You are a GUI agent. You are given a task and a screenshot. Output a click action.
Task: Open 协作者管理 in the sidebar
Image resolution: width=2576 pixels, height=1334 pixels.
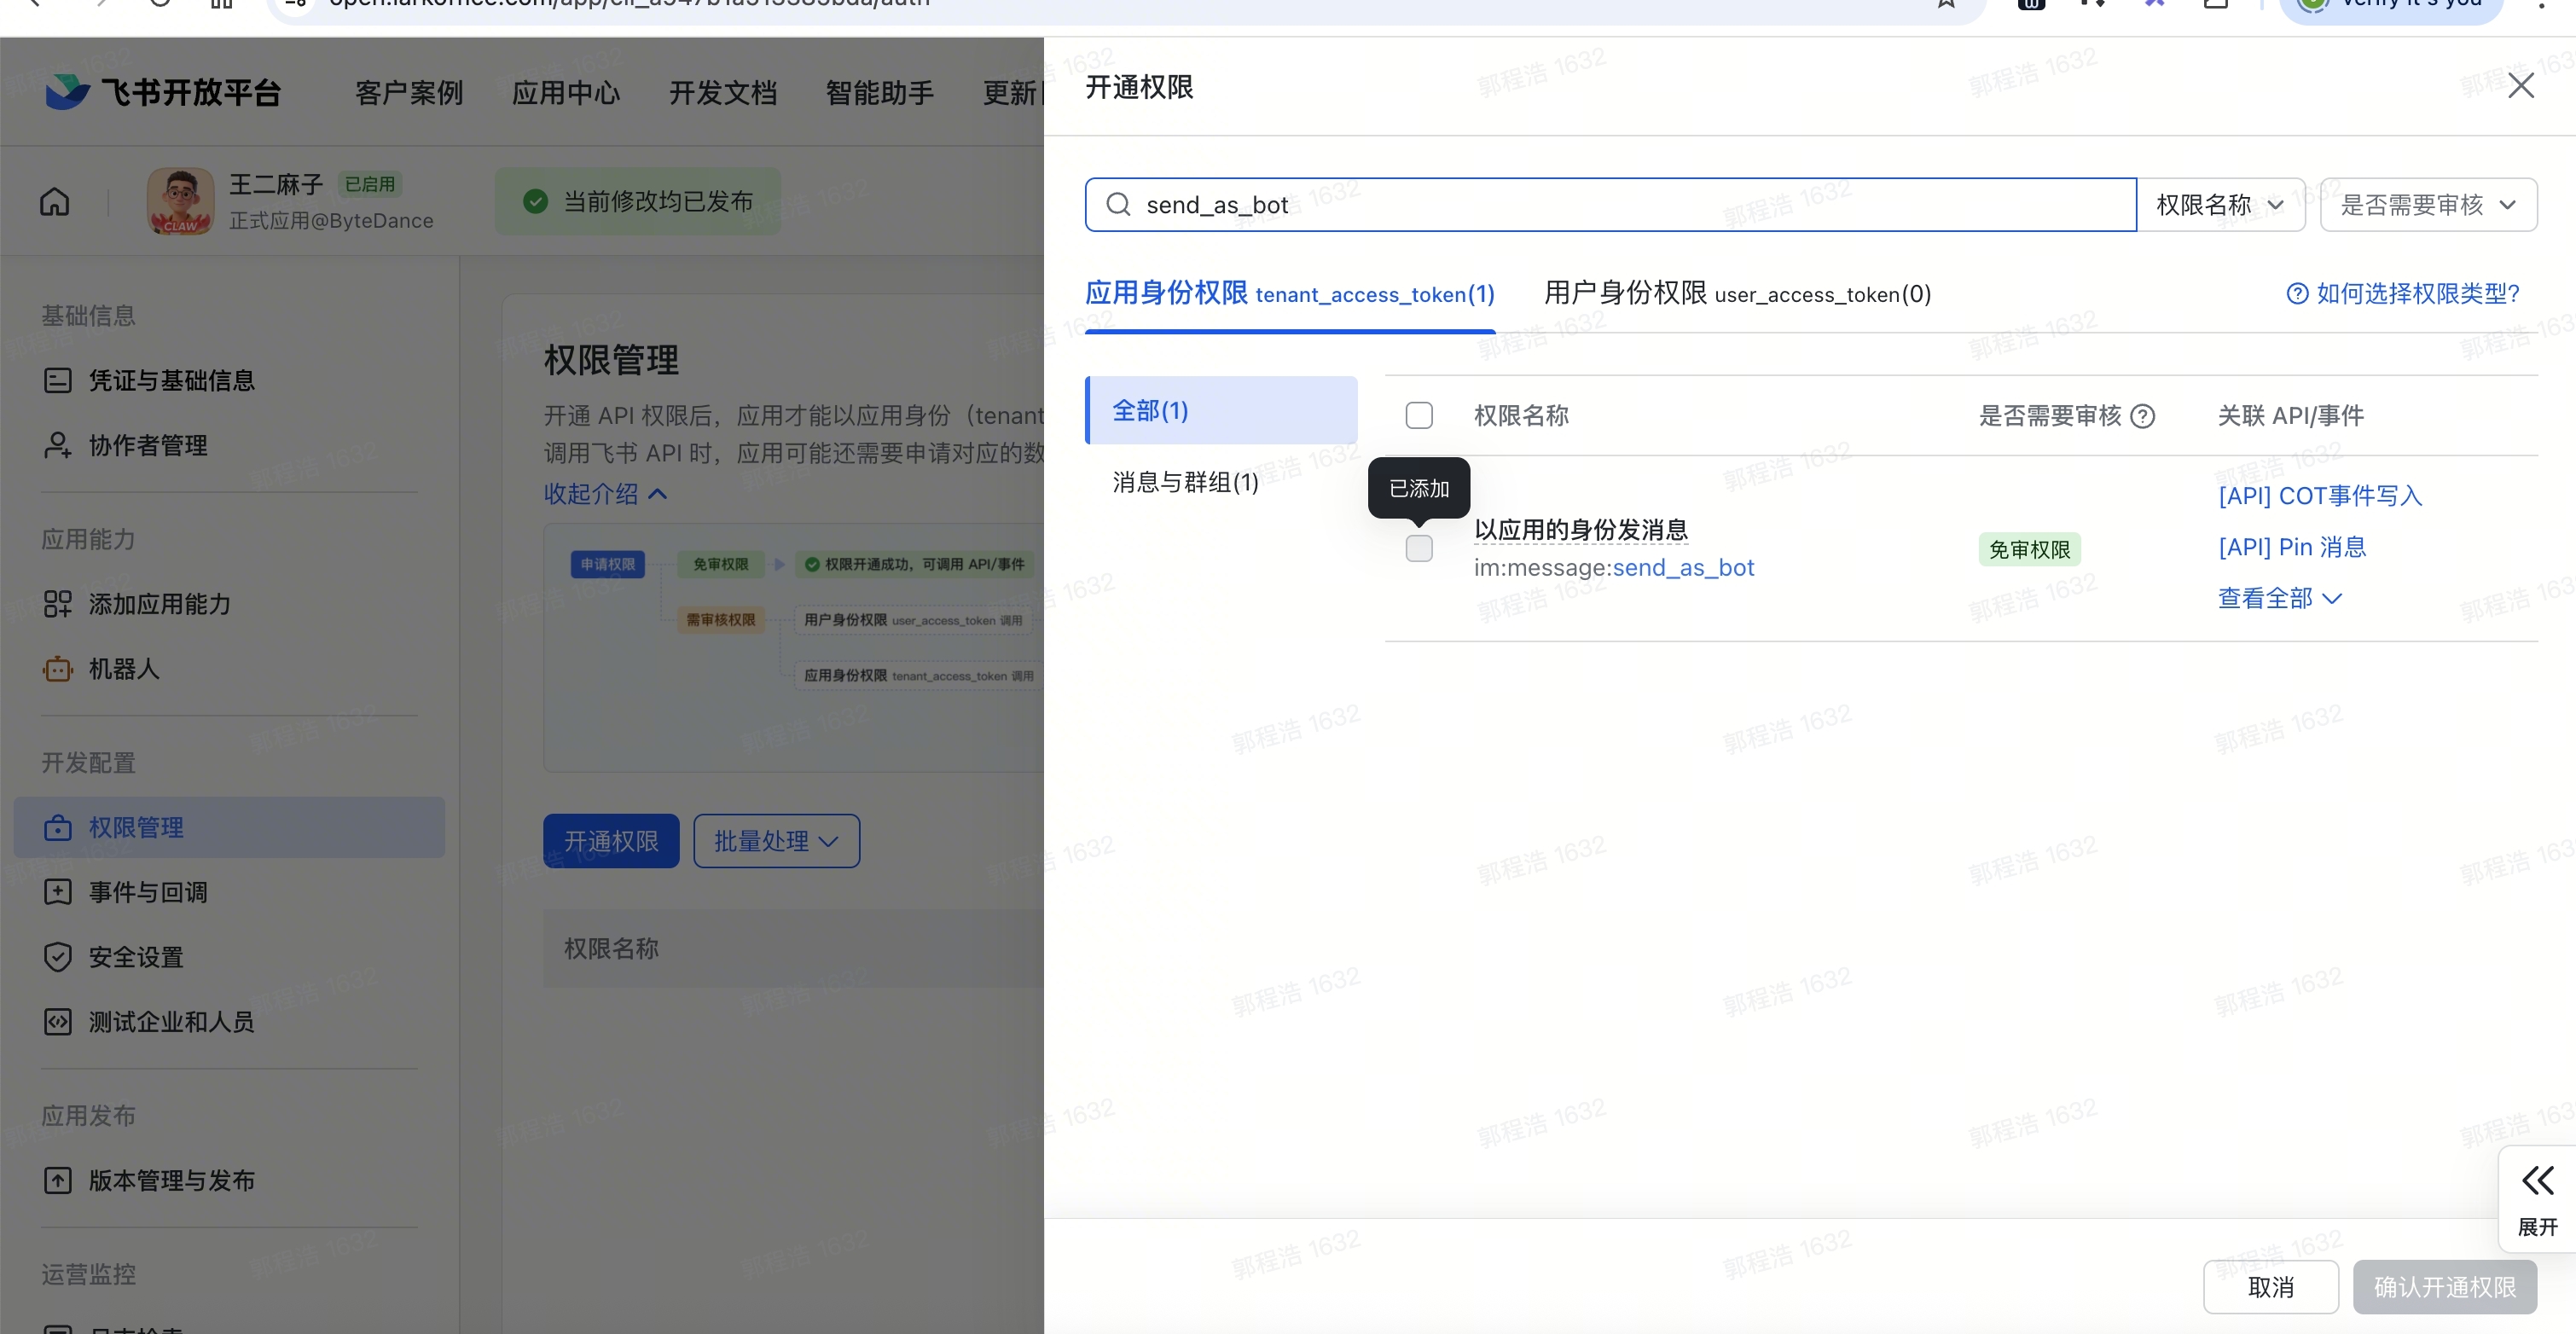229,445
